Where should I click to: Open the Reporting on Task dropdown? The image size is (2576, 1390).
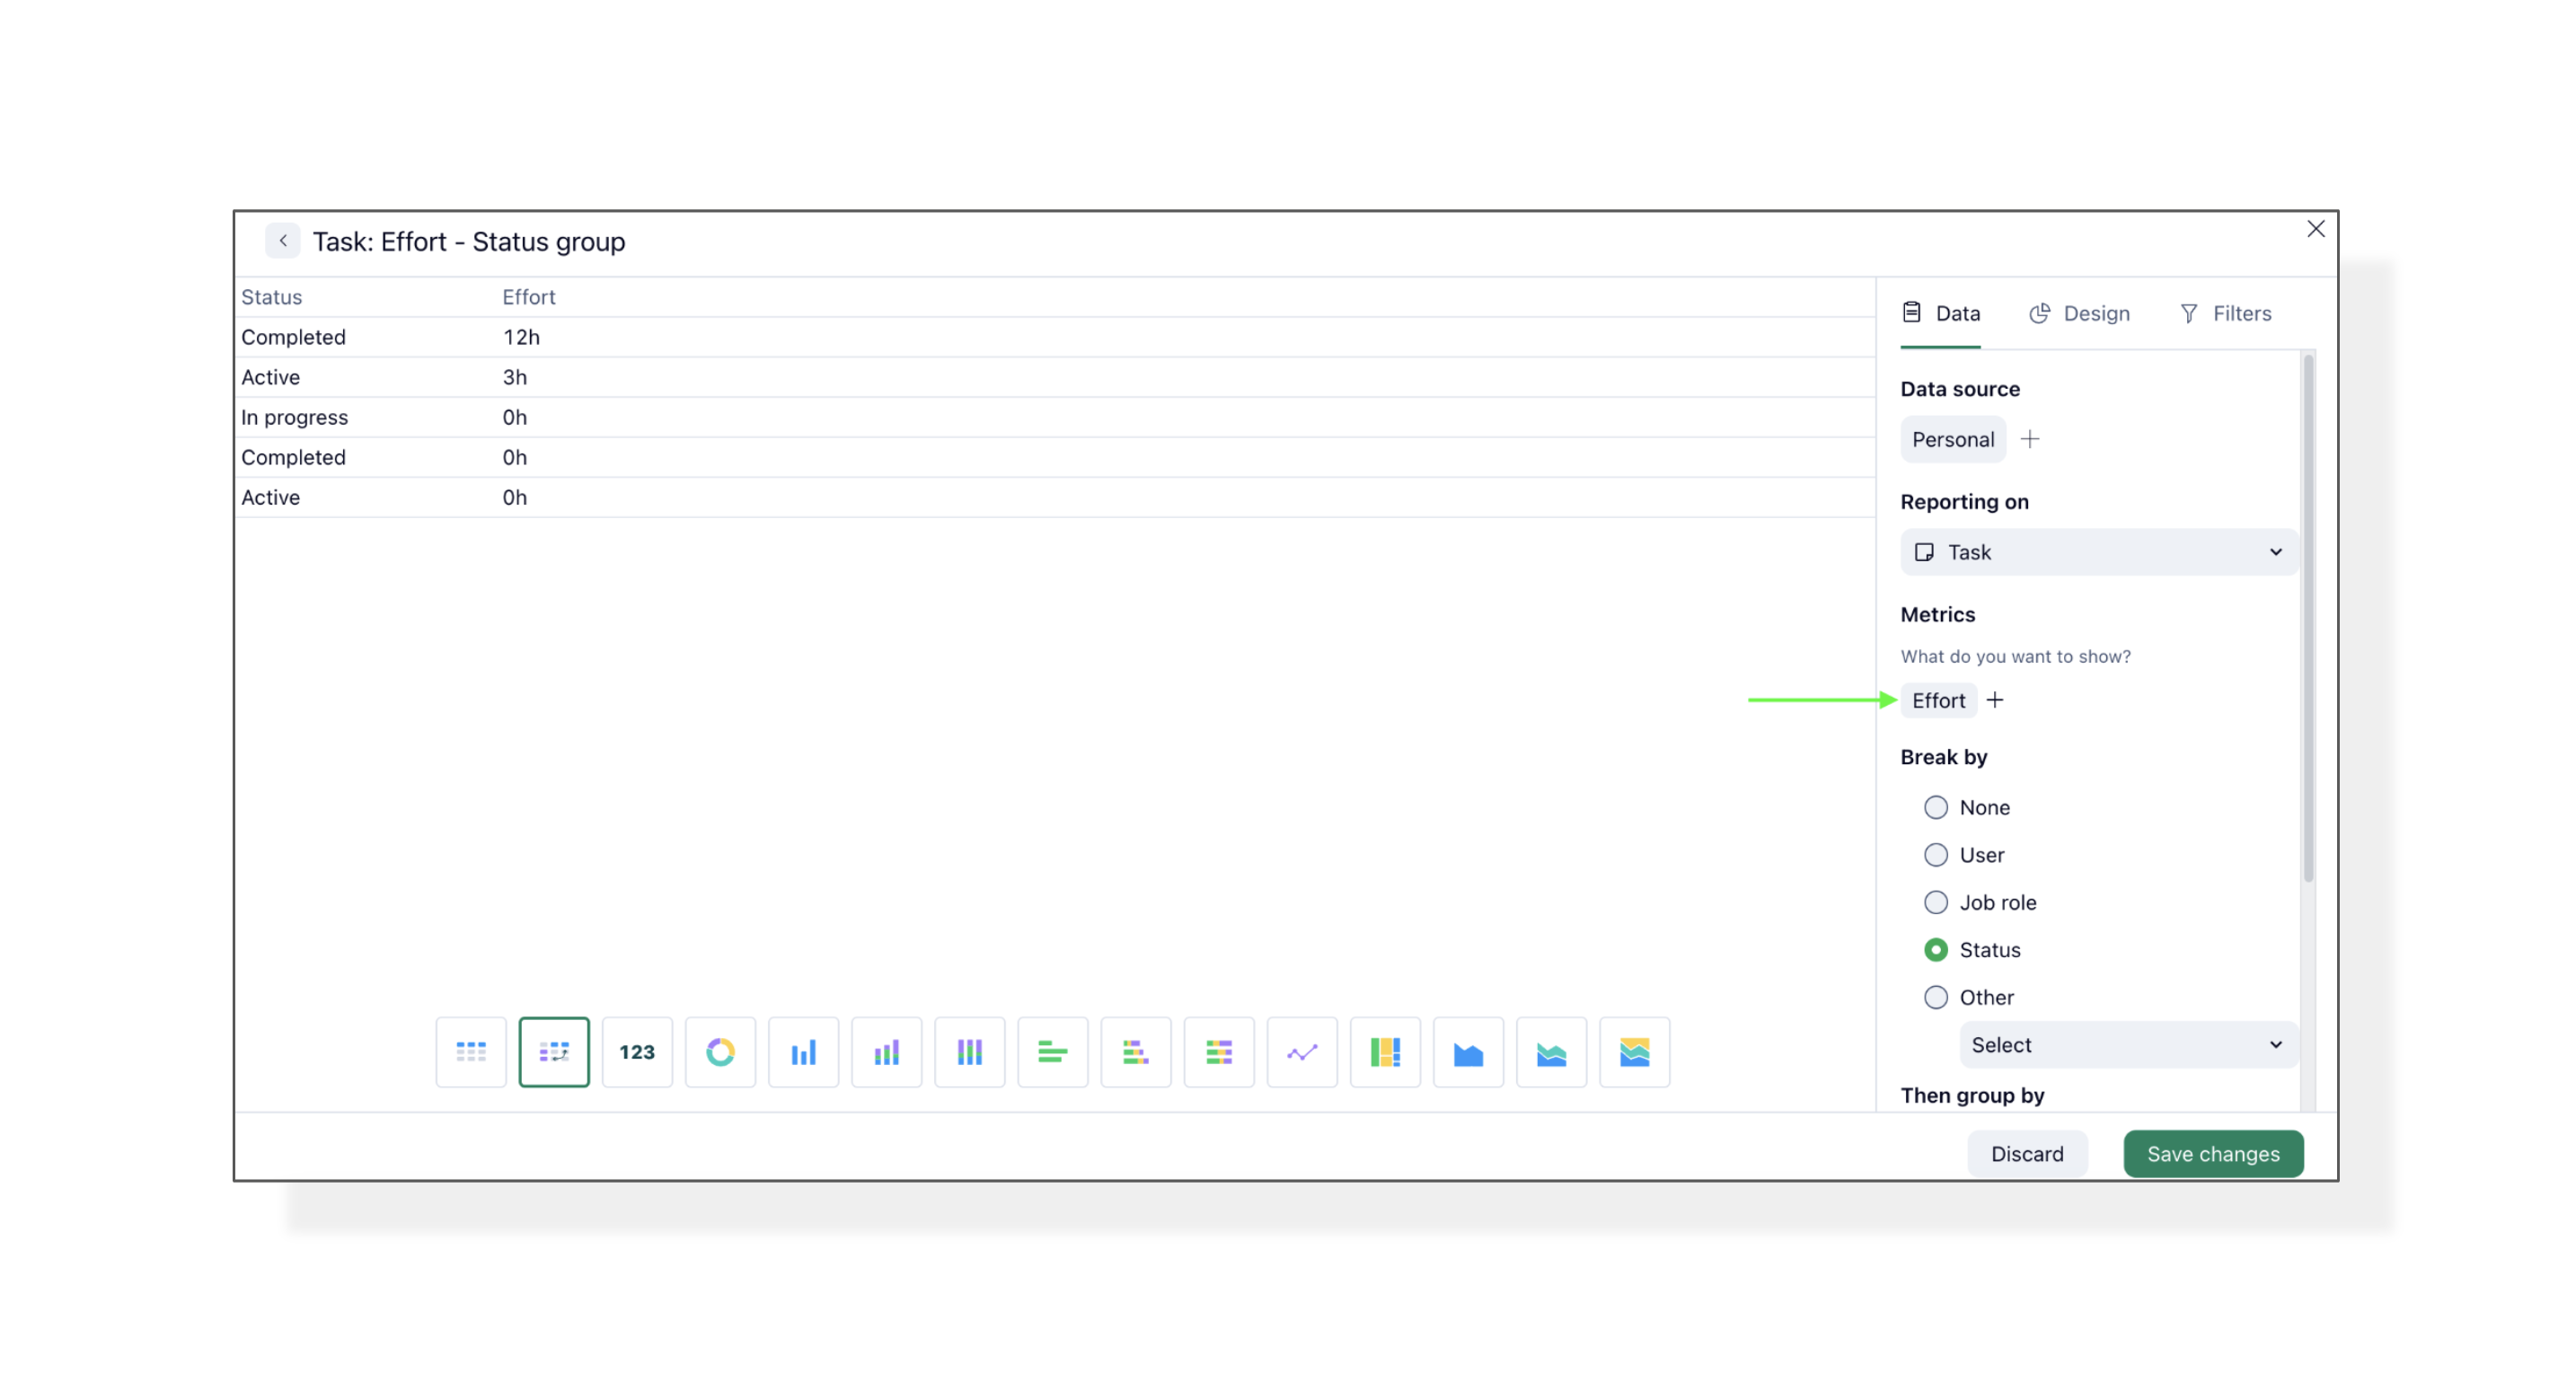tap(2098, 552)
